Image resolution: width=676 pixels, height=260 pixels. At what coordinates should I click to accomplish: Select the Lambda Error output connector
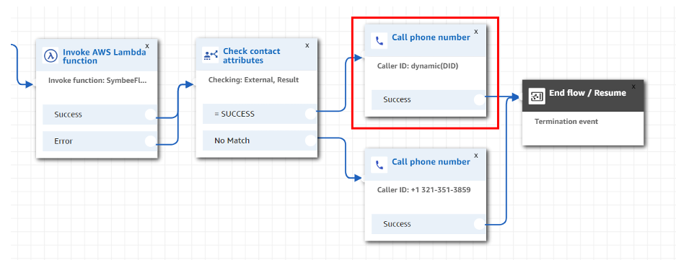click(150, 140)
